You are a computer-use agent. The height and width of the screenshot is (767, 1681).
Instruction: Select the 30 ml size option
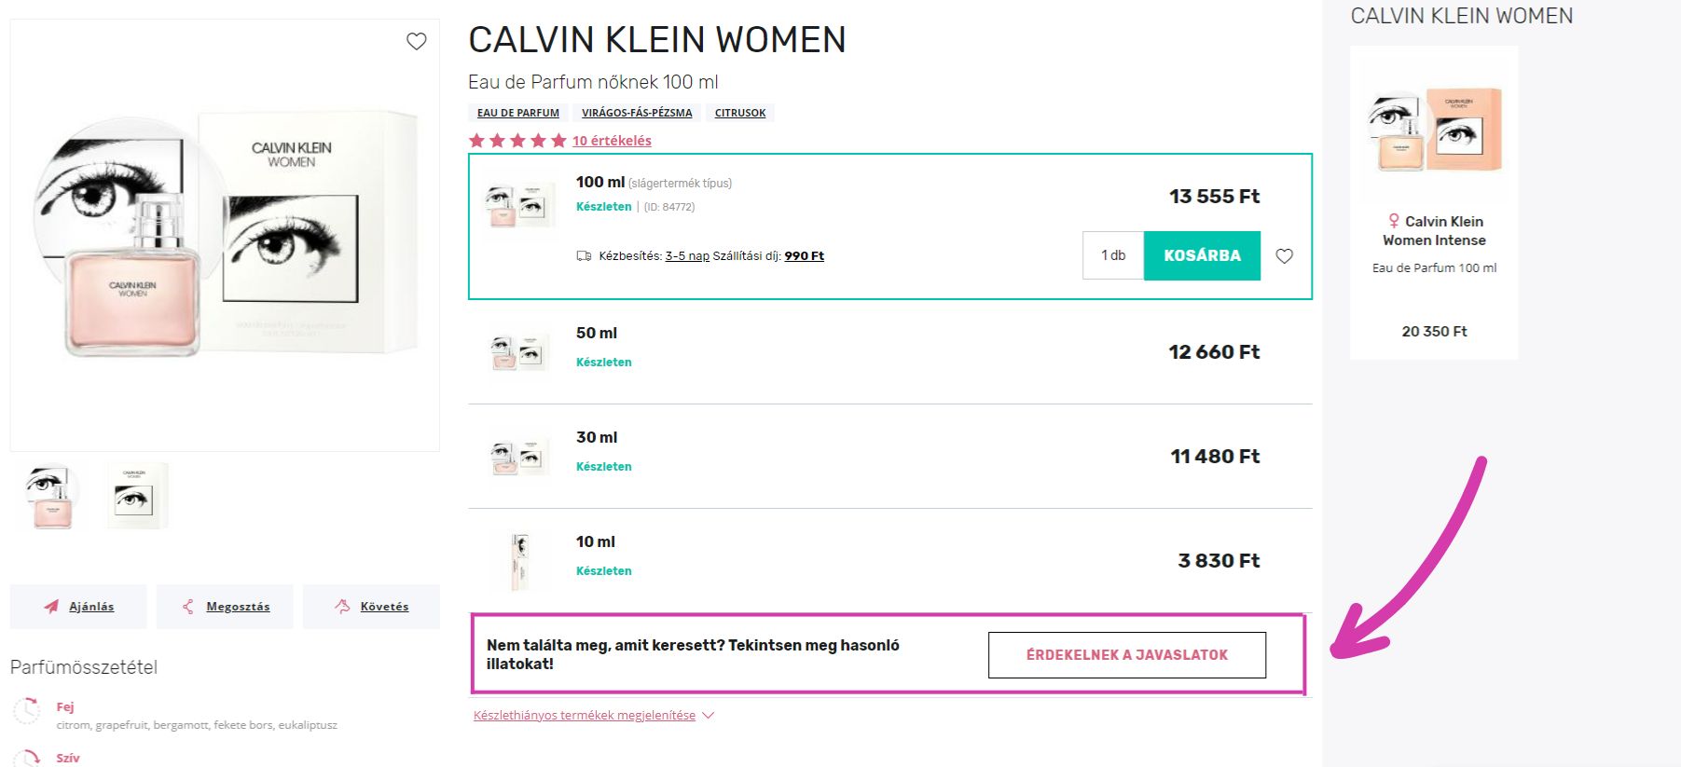[597, 437]
